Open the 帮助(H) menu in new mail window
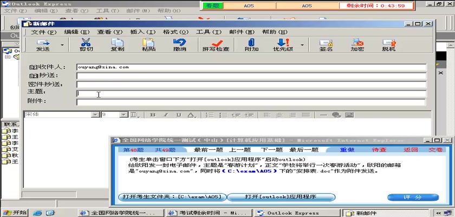This screenshot has width=455, height=217. pos(275,32)
